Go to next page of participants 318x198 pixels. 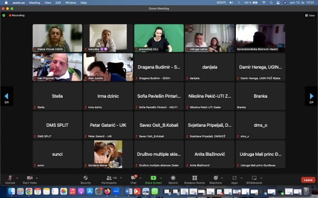311,96
